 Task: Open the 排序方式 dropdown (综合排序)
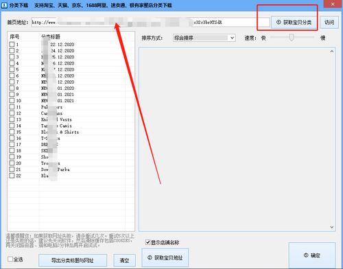point(204,38)
